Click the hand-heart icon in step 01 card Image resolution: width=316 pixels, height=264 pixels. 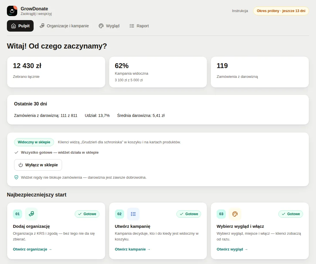[31, 214]
